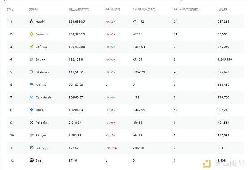Select the Bitflyer exchange name
This screenshot has height=170, width=248.
(41, 136)
